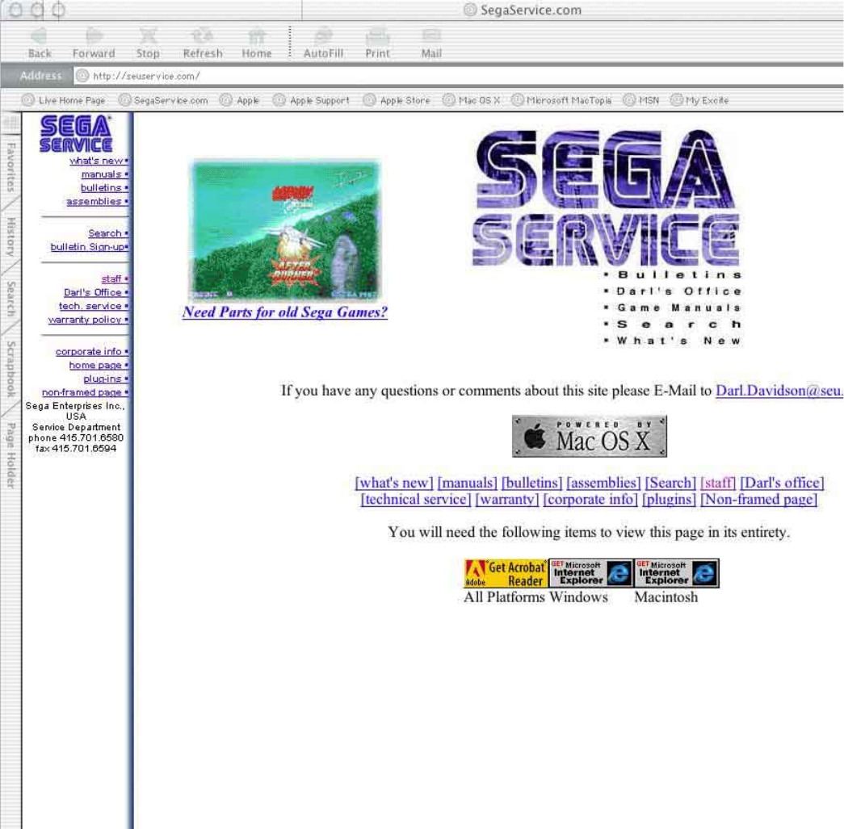Click bottom '[warranty]' link
The image size is (844, 829).
(x=507, y=499)
